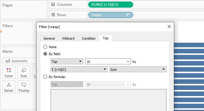Open the Sum aggregation dropdown
The image size is (204, 111).
[138, 69]
